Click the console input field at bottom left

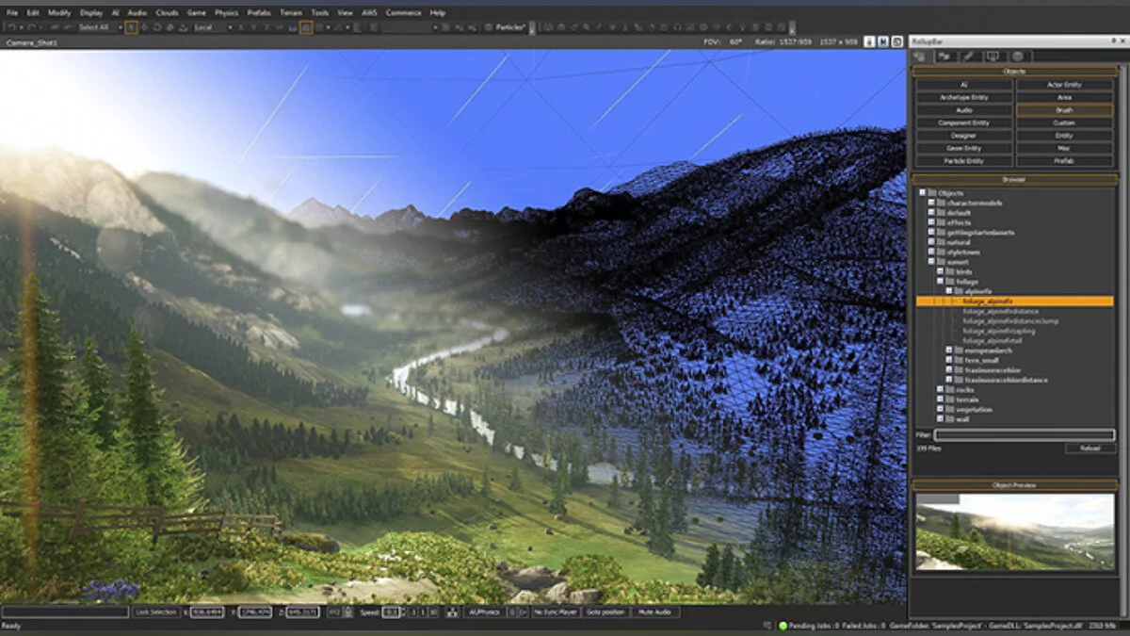(x=65, y=612)
